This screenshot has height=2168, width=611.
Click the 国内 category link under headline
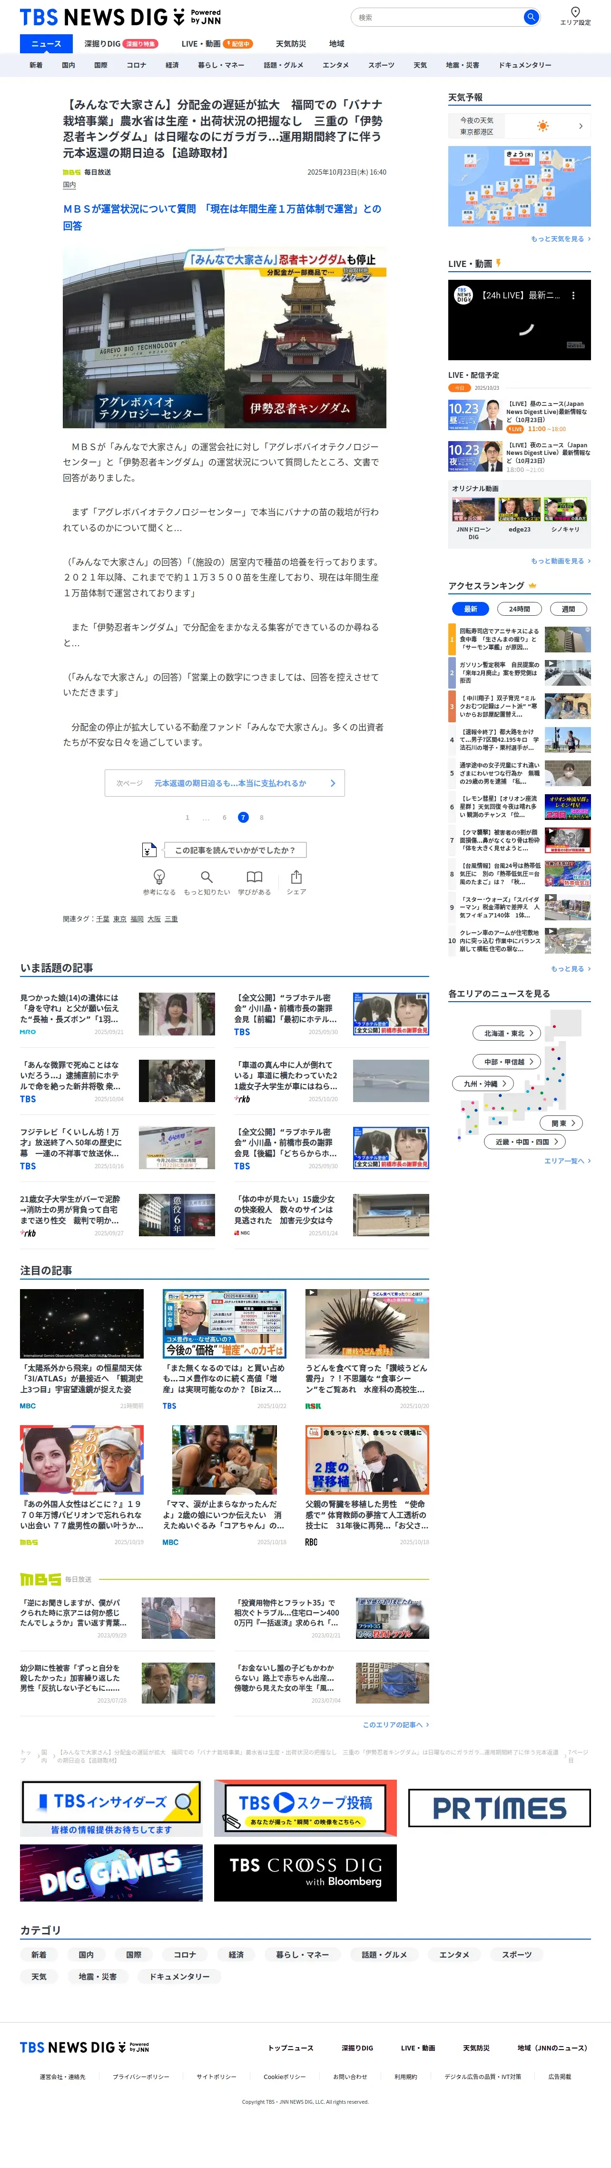point(69,185)
